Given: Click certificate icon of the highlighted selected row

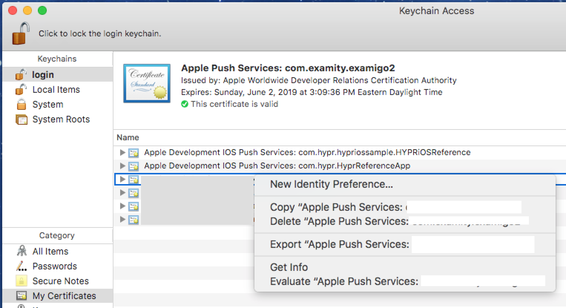Looking at the screenshot, I should click(x=134, y=180).
